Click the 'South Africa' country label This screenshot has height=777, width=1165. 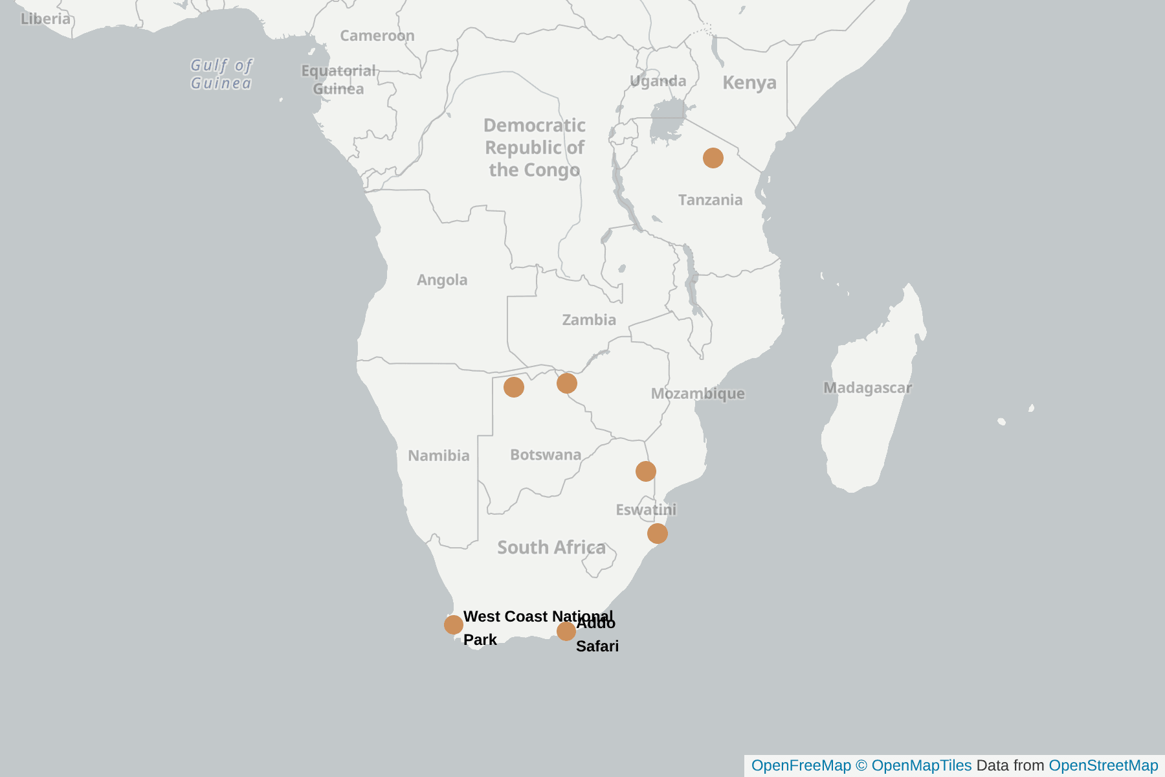tap(551, 548)
